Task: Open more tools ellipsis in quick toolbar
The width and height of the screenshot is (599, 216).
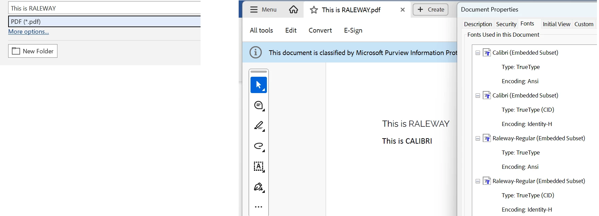Action: tap(259, 207)
